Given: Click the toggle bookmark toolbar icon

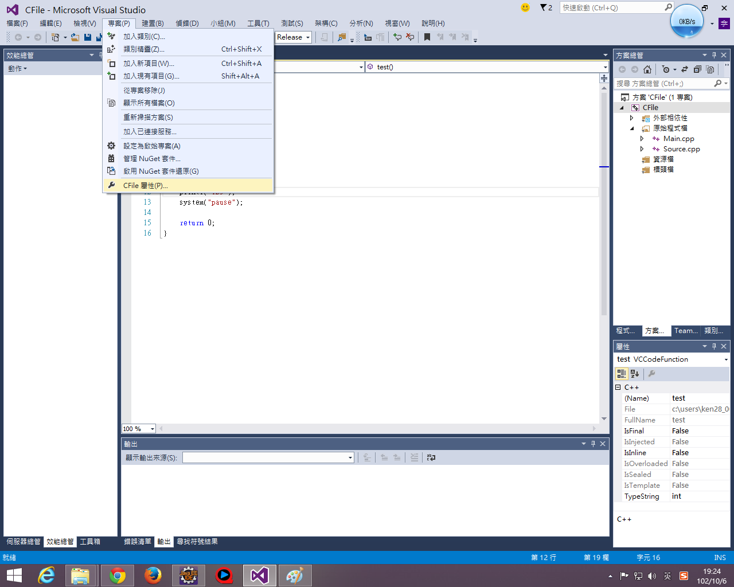Looking at the screenshot, I should pyautogui.click(x=427, y=37).
